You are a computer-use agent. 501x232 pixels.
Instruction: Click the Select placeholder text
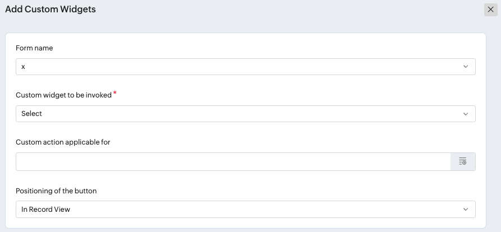31,114
